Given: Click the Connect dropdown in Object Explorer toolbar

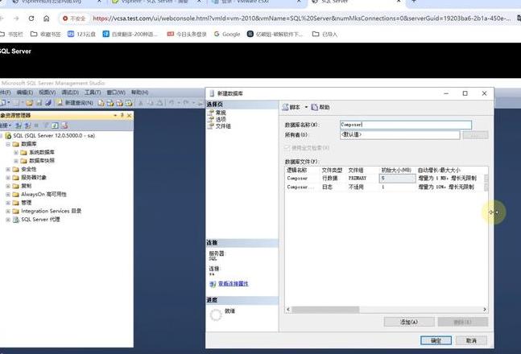Looking at the screenshot, I should (6, 126).
